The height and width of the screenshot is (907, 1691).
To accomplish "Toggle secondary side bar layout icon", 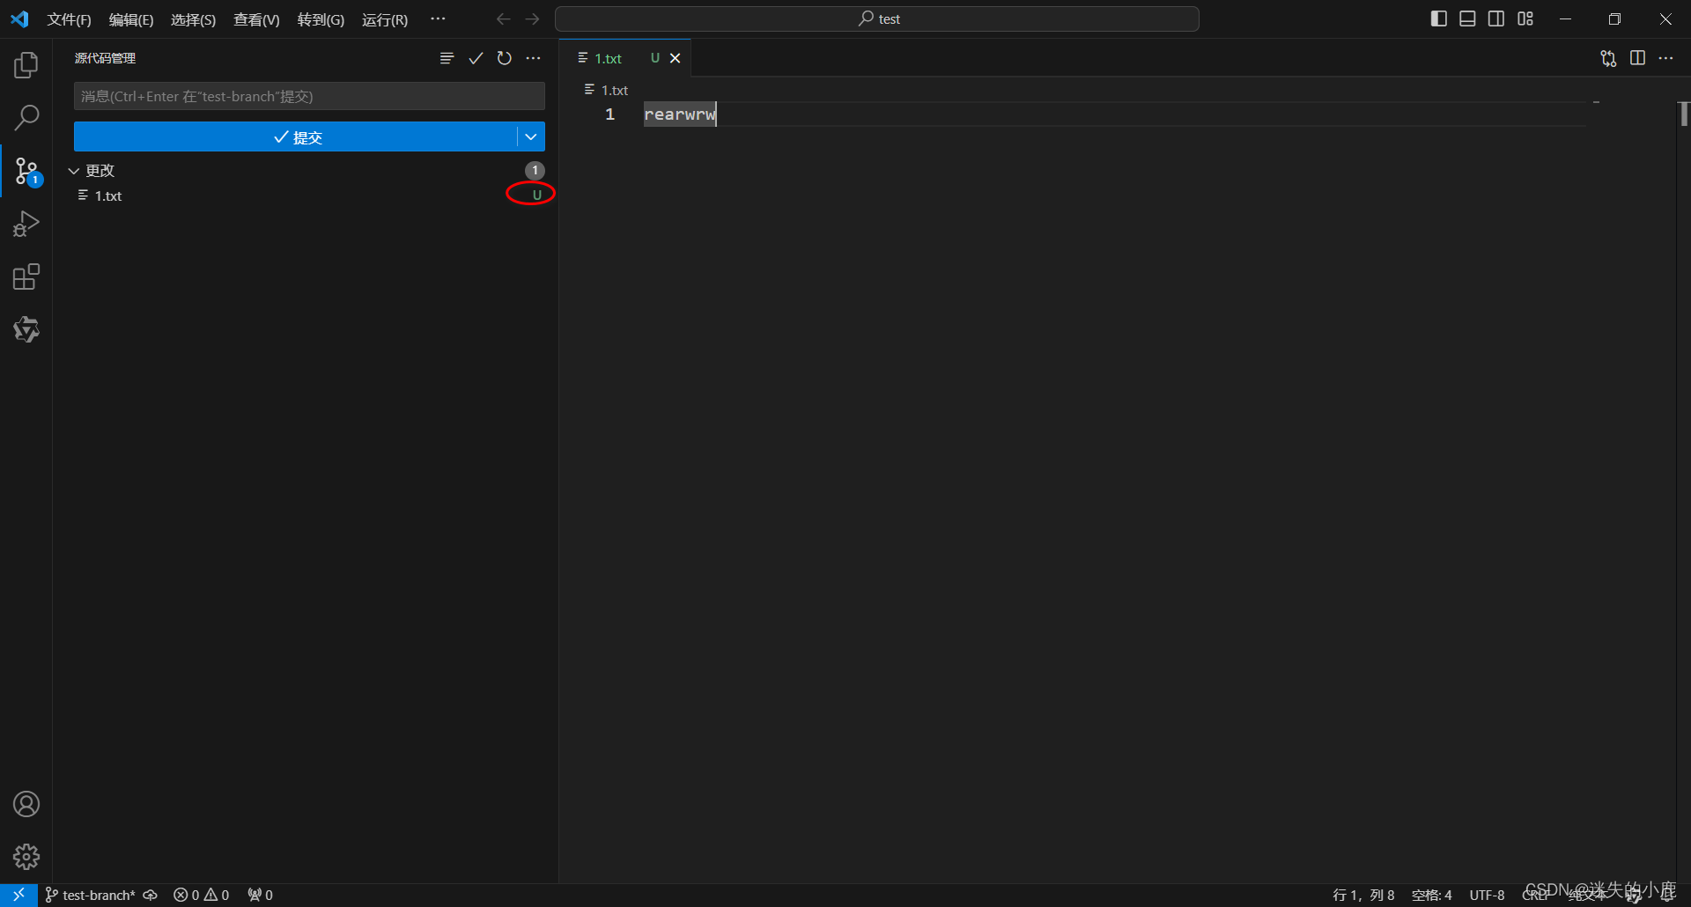I will (1496, 18).
